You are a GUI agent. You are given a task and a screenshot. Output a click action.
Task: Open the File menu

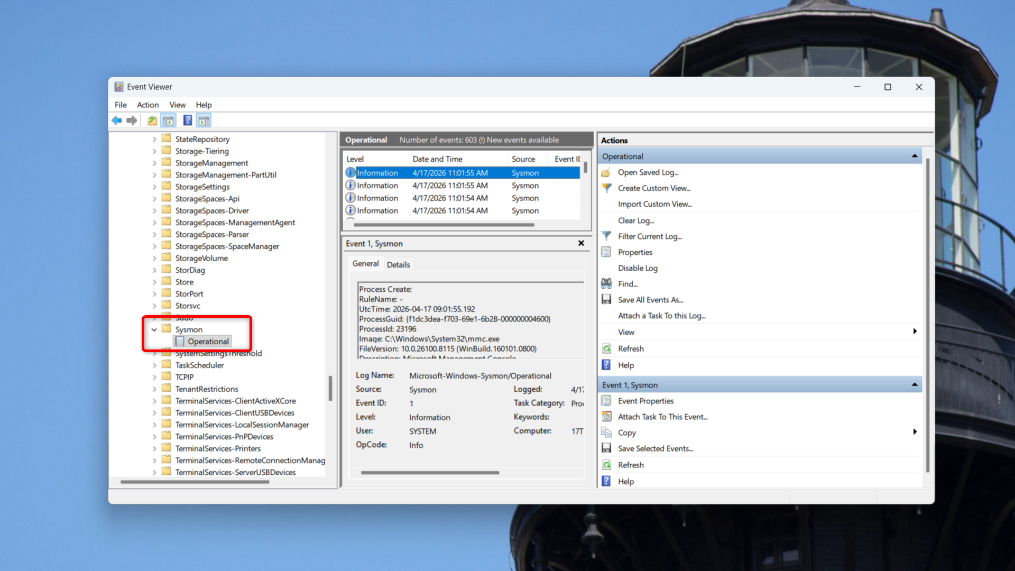click(x=121, y=105)
